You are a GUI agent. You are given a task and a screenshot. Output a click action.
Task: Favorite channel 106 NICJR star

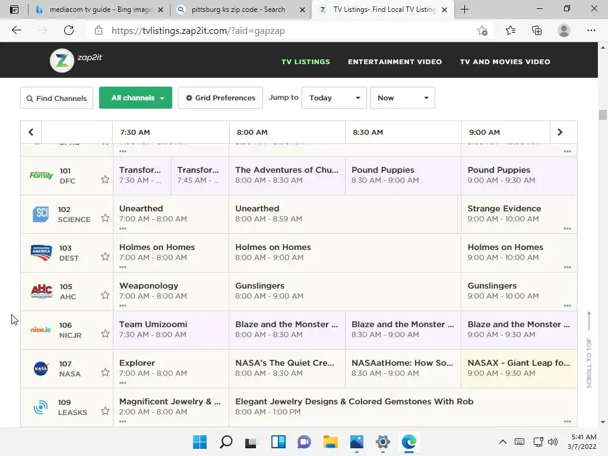[x=105, y=334]
